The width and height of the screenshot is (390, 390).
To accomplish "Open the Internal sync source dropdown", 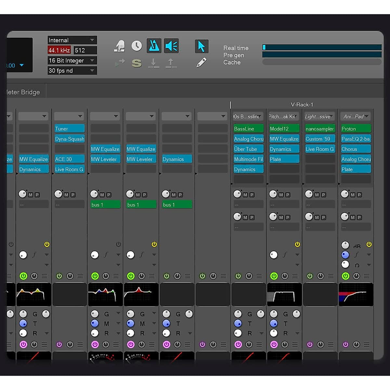I will (72, 40).
